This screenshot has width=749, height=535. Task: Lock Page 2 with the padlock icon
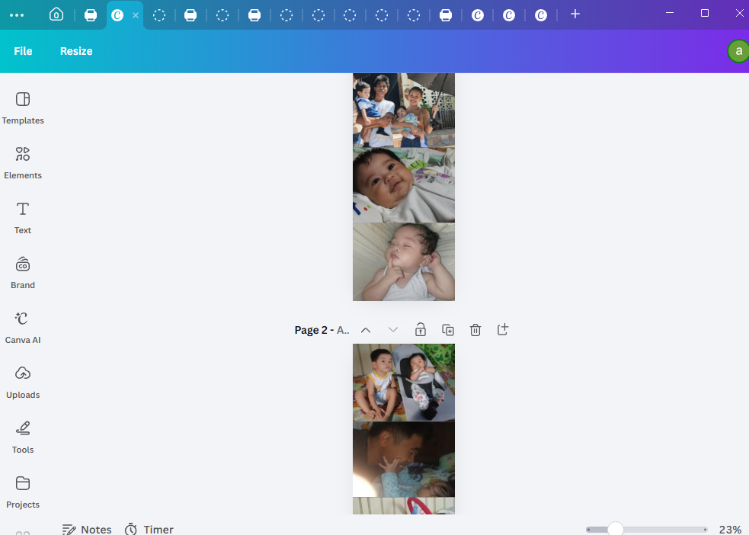[421, 329]
